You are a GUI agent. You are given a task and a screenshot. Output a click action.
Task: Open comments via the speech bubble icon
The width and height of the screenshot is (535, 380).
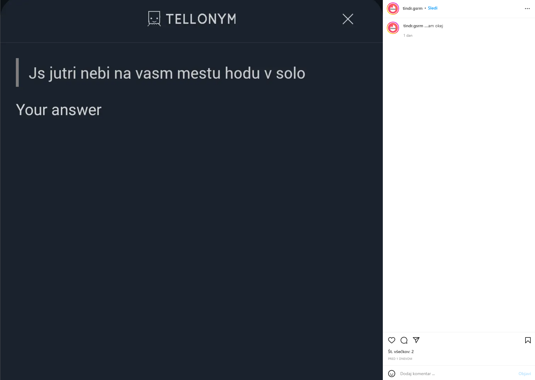coord(404,340)
